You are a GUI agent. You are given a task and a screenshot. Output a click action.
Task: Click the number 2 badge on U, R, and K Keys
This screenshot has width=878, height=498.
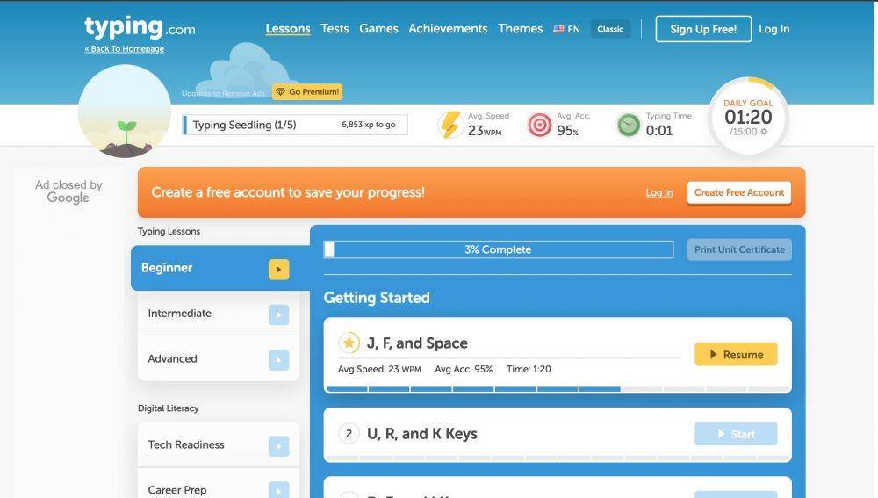(x=349, y=434)
